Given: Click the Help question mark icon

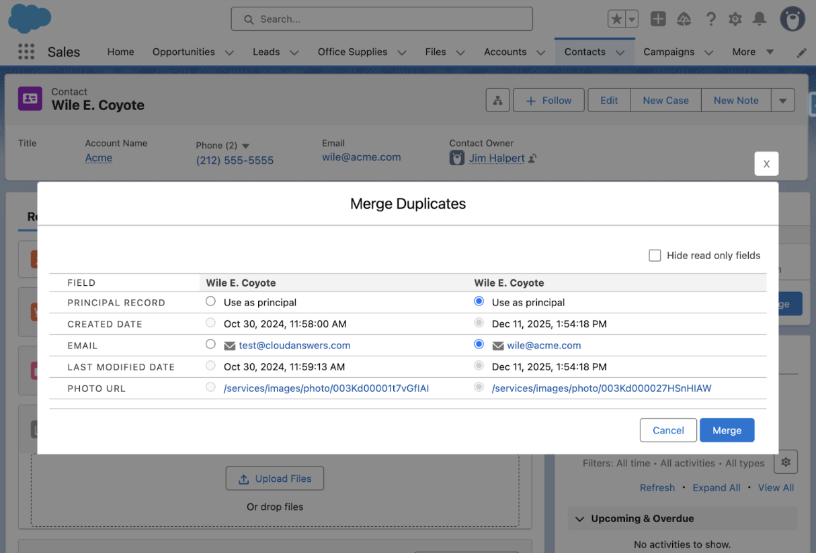Looking at the screenshot, I should (710, 19).
